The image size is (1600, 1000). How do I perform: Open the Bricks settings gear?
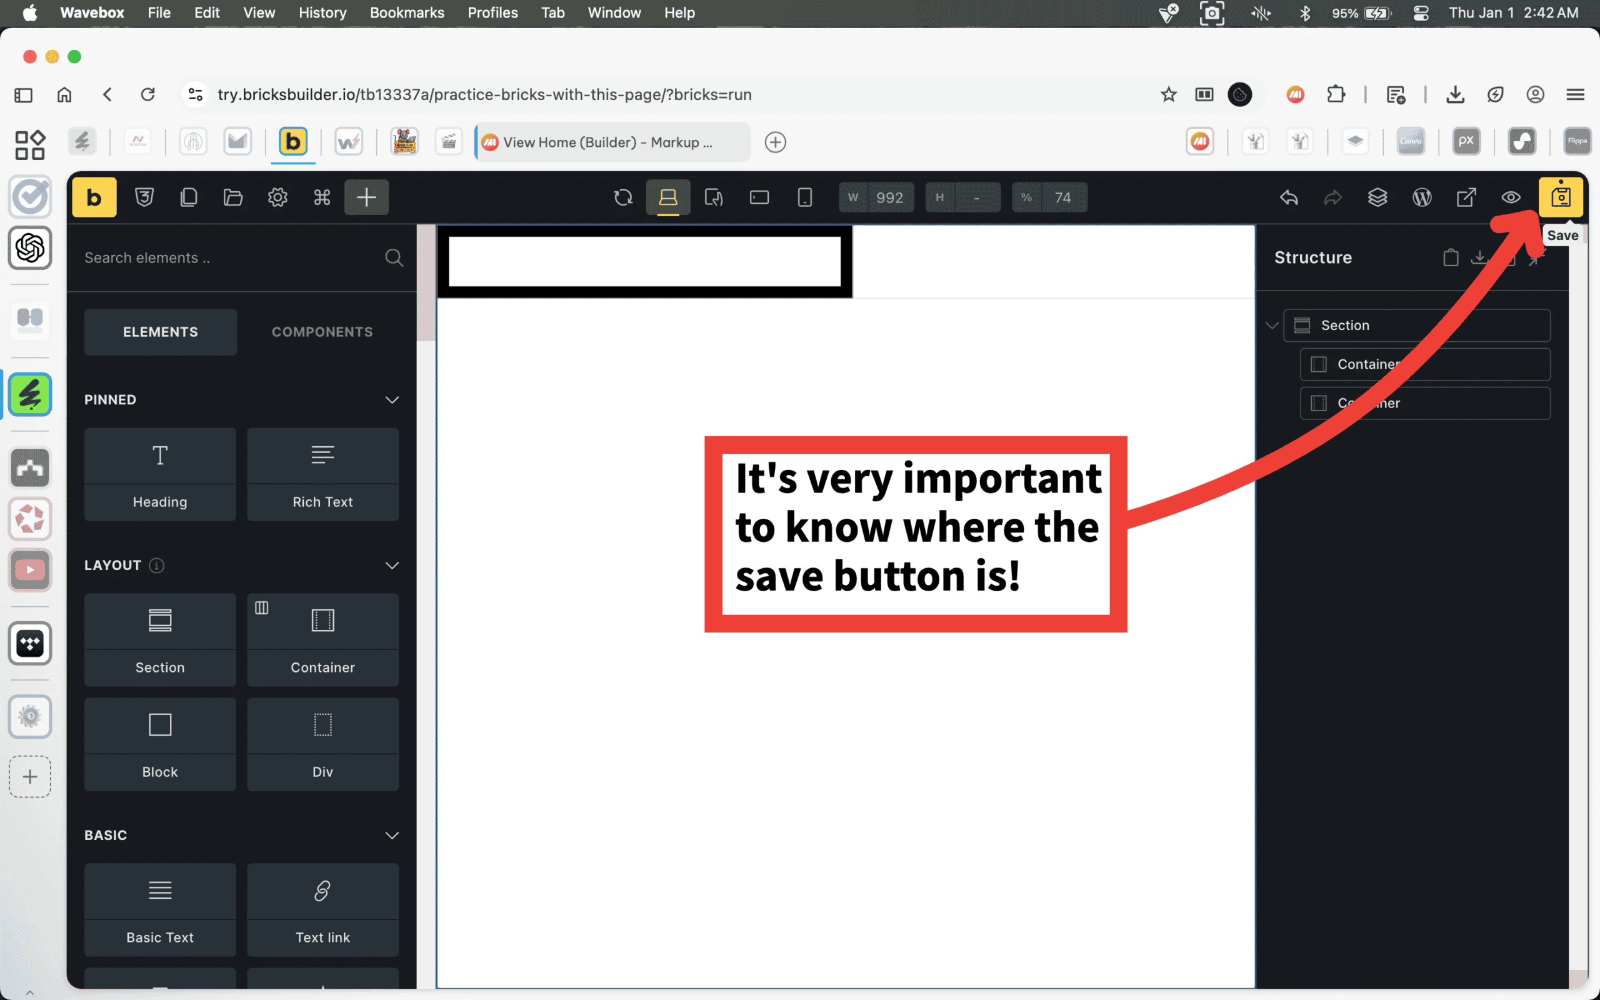277,197
